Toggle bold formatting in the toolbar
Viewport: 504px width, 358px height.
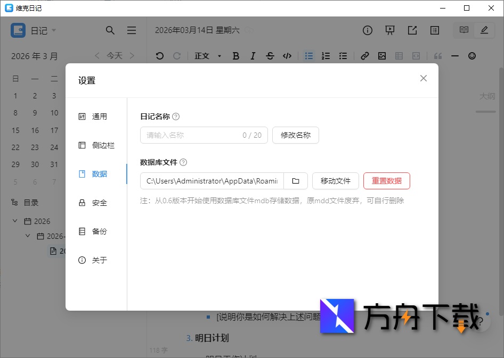tap(235, 56)
